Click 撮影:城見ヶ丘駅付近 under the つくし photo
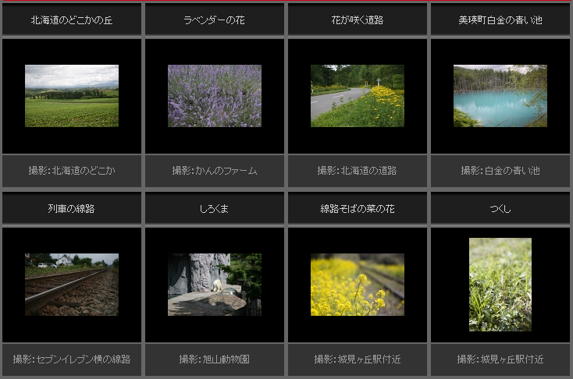Screen dimensions: 573x379 (x=500, y=360)
